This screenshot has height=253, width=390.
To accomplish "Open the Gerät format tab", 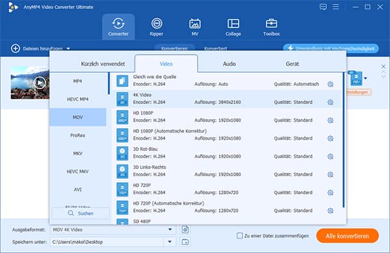I will [292, 64].
